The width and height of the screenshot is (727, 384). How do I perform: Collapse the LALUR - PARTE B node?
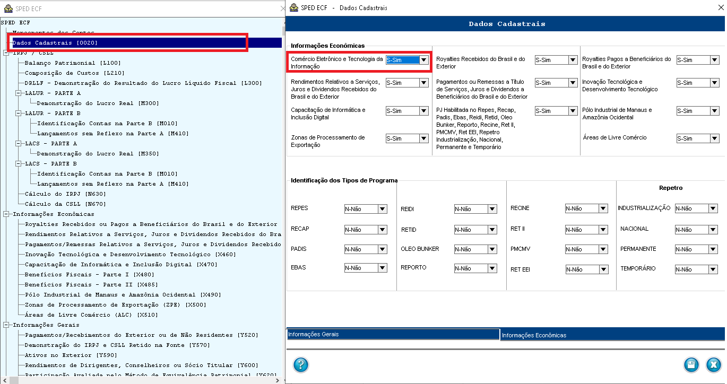(x=18, y=113)
